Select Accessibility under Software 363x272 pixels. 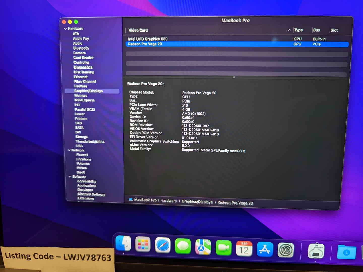point(87,181)
